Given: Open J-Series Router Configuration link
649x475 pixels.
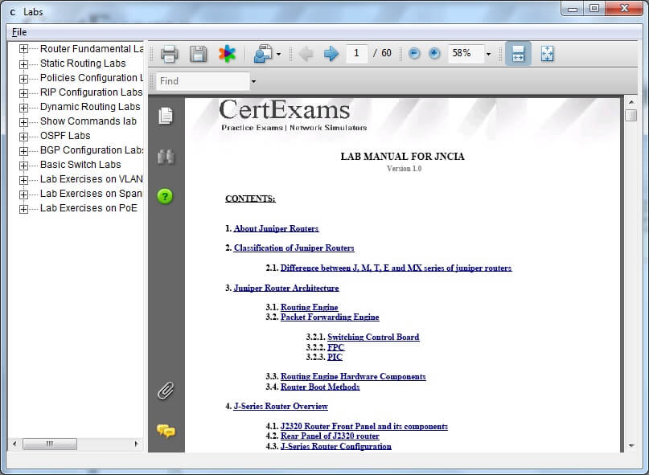Looking at the screenshot, I should [x=336, y=446].
